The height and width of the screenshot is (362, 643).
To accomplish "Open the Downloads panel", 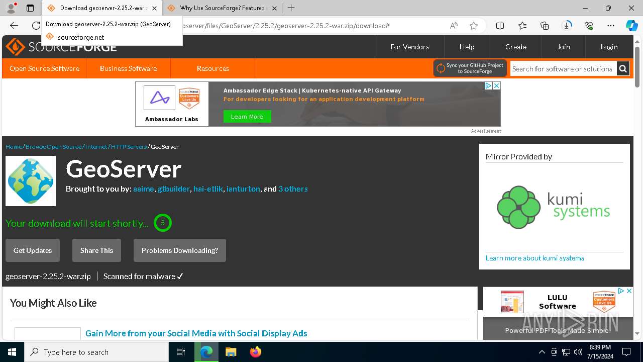I will click(x=567, y=26).
